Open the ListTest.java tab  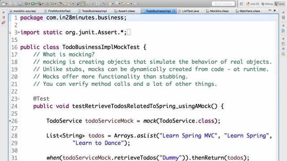pos(188,11)
